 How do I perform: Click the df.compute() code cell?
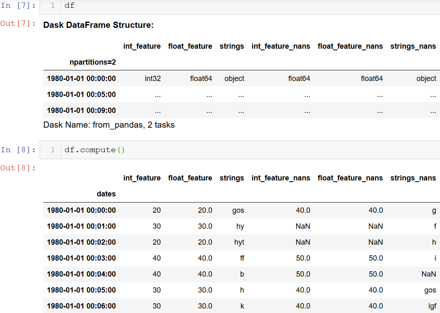240,150
